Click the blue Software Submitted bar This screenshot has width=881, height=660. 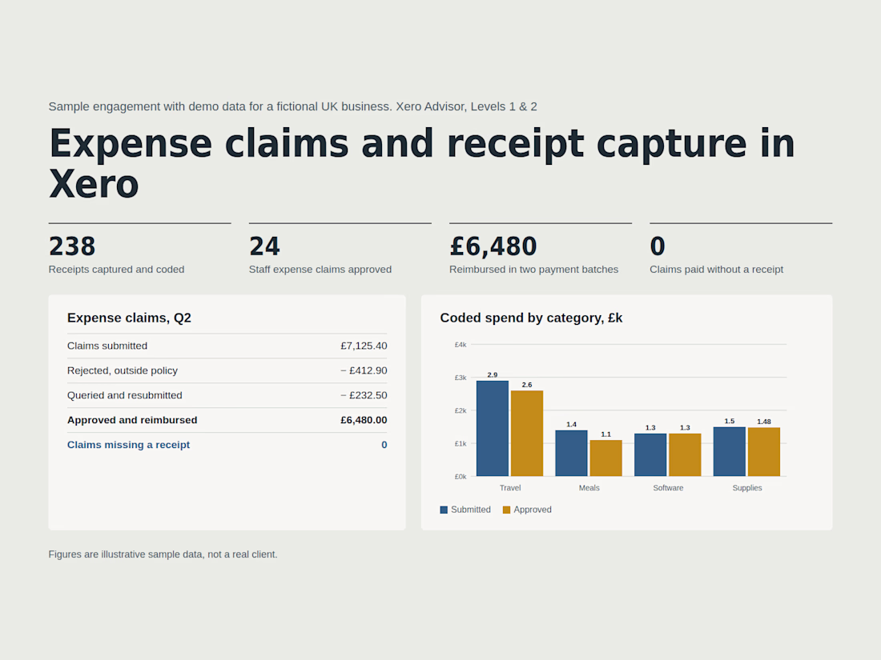(x=650, y=454)
